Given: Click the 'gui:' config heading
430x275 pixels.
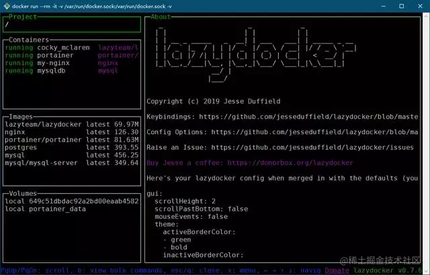Looking at the screenshot, I should coord(155,194).
